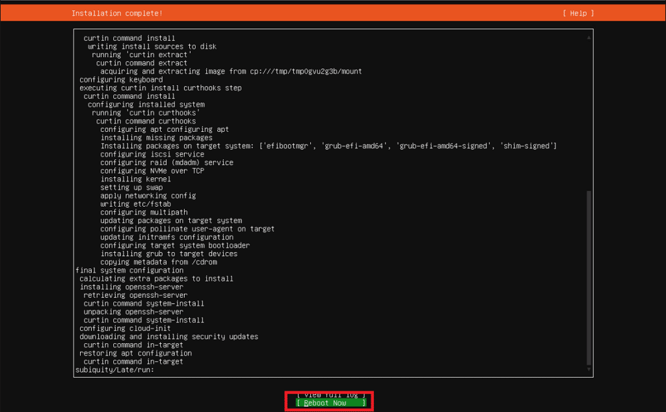
Task: Click the "running 'curtin curthooks'" line
Action: (146, 113)
